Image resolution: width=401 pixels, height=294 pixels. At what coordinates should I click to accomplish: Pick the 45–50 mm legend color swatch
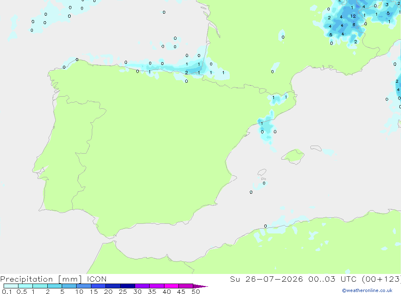point(186,286)
